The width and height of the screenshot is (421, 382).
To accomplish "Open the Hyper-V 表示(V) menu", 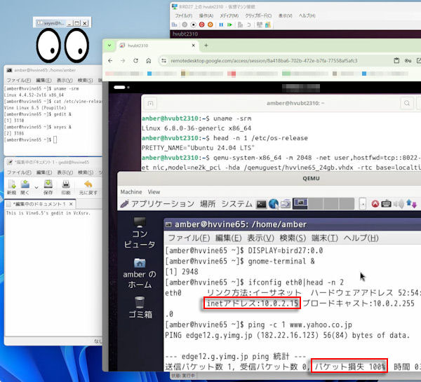I will point(285,15).
